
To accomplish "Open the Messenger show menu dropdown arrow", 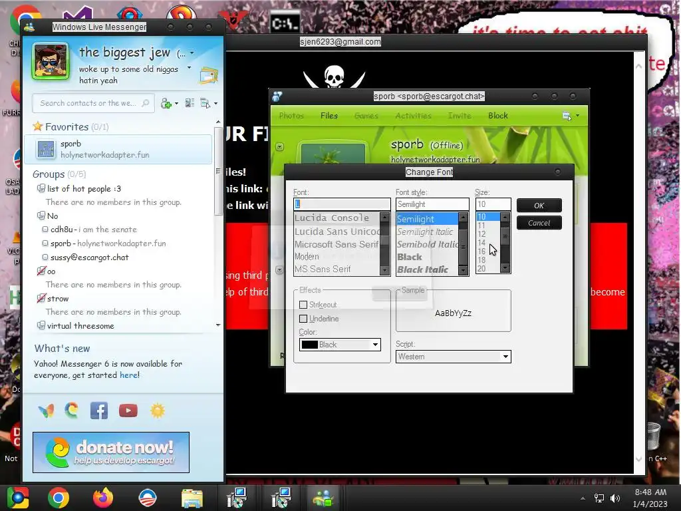I will pyautogui.click(x=216, y=103).
